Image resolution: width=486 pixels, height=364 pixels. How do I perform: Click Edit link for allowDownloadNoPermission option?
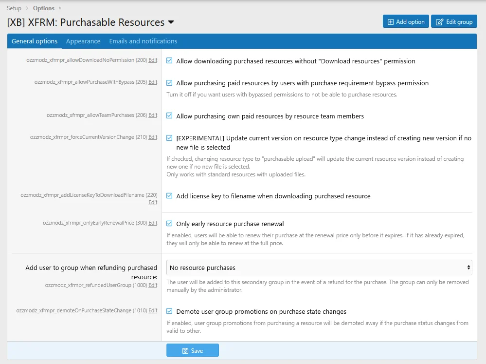pos(153,60)
